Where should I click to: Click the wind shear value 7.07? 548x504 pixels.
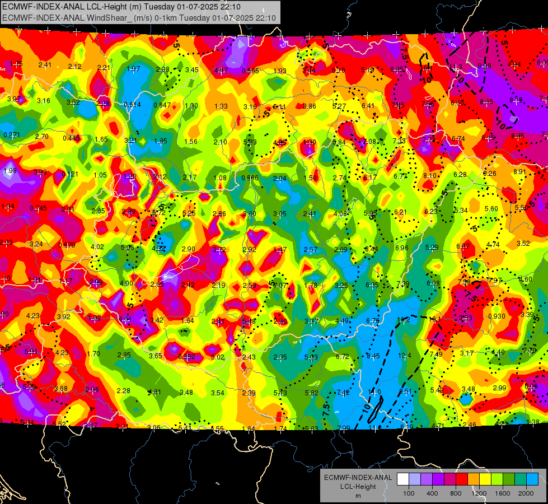point(280,286)
